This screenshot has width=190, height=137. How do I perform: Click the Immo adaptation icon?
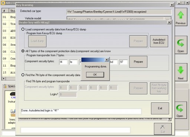[13, 113]
